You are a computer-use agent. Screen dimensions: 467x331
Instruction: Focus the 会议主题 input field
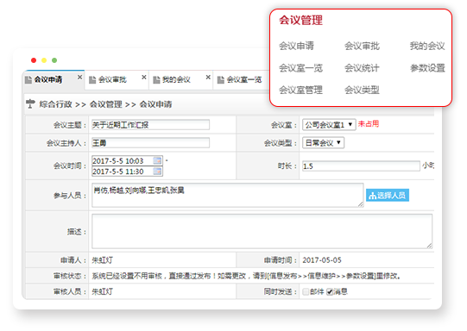[x=150, y=125]
